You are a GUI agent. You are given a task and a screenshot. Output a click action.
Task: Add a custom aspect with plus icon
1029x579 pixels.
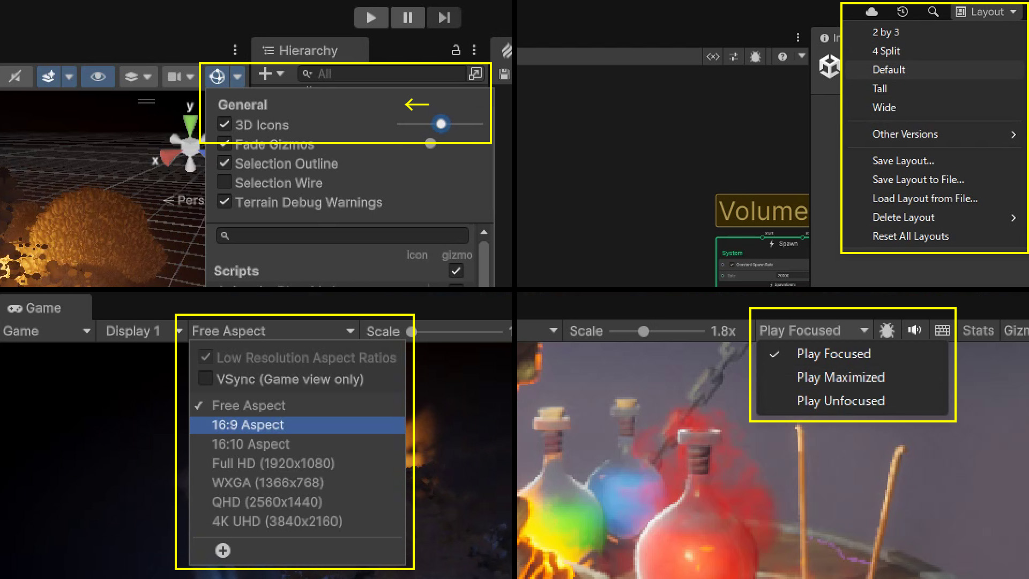(223, 551)
